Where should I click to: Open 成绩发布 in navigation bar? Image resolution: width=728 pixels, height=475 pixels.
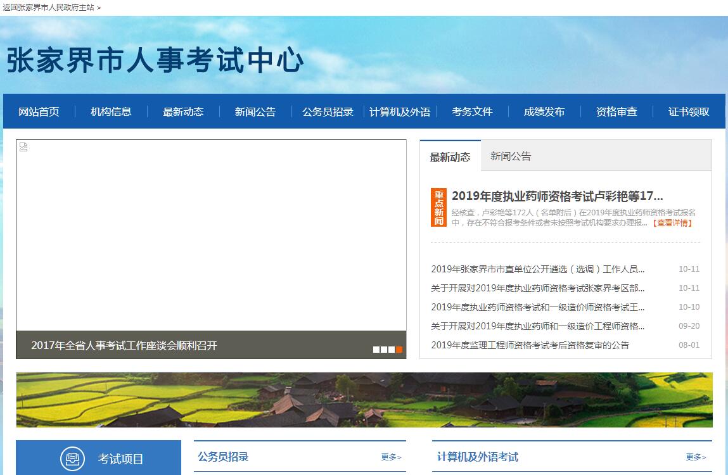click(544, 112)
